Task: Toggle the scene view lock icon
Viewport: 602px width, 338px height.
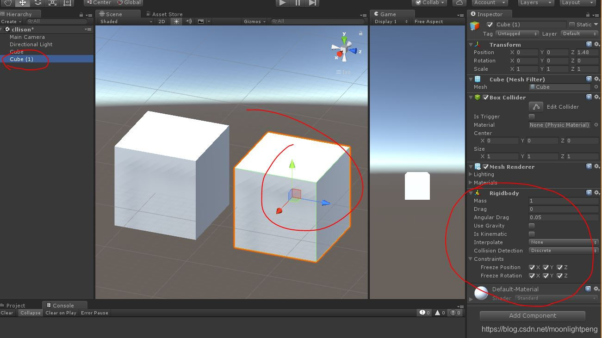Action: click(x=360, y=33)
